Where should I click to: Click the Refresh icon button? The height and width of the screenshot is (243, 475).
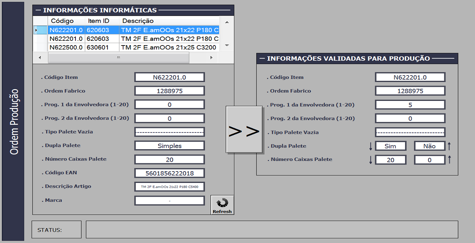(x=222, y=205)
